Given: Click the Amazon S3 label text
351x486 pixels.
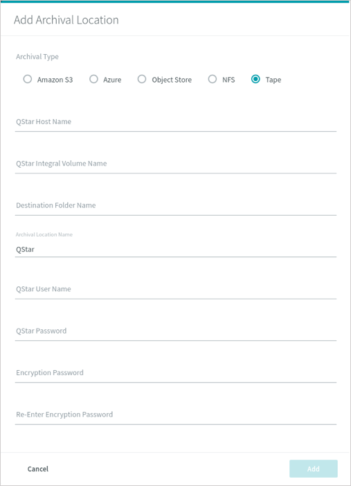Looking at the screenshot, I should [x=55, y=80].
